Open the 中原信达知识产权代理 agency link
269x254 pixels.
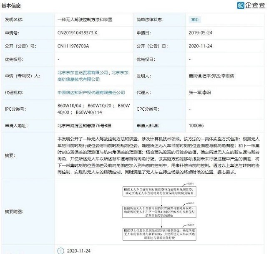[91, 92]
